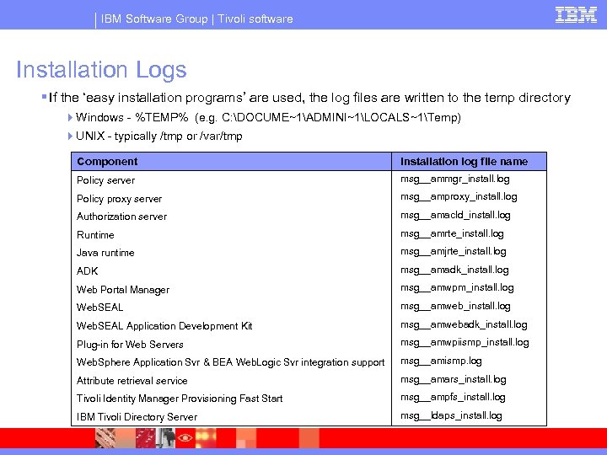Image resolution: width=607 pixels, height=455 pixels.
Task: Select the 'ADK' component cell
Action: [x=87, y=270]
